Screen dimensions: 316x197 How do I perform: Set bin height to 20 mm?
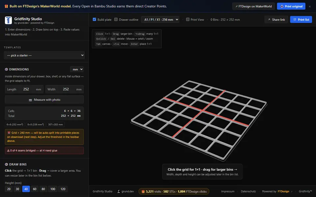(x=9, y=189)
